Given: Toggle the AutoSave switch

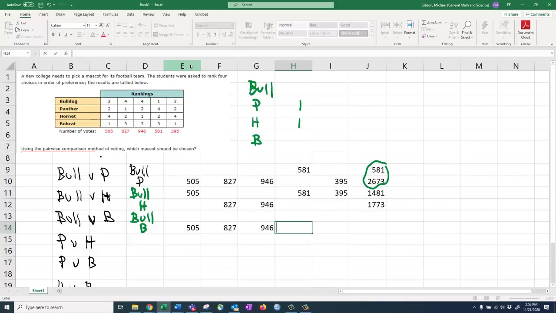Looking at the screenshot, I should pos(28,5).
